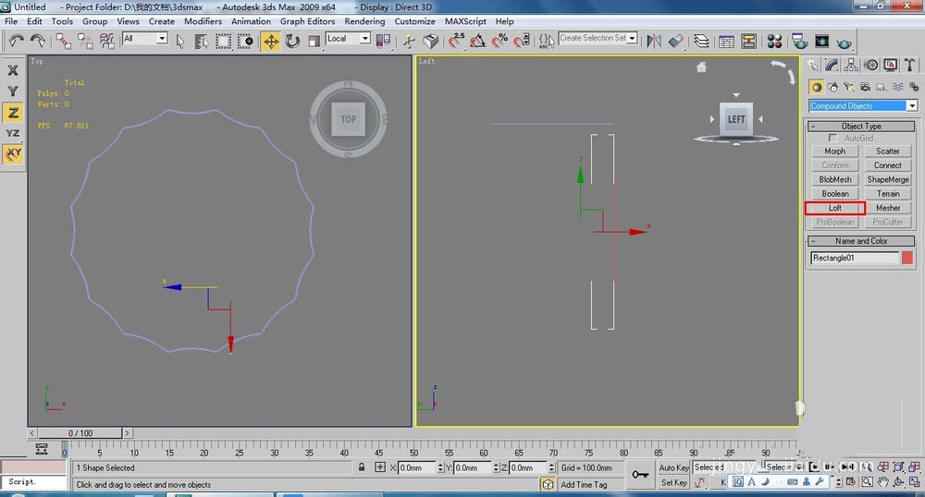
Task: Click the Align tool icon
Action: (x=676, y=41)
